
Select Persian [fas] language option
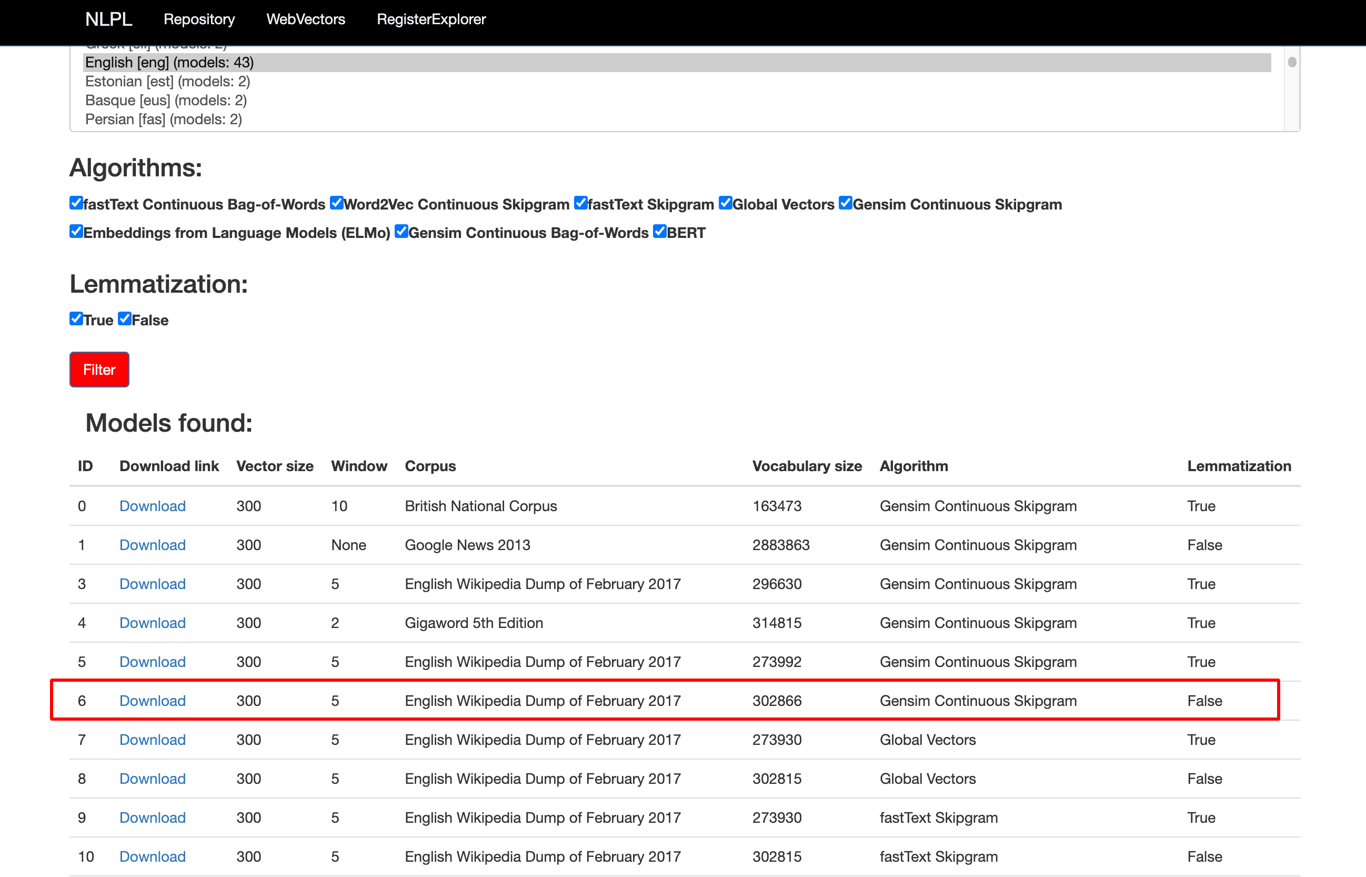tap(163, 119)
